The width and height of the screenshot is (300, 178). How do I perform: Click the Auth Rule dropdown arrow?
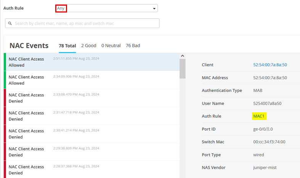coord(154,8)
